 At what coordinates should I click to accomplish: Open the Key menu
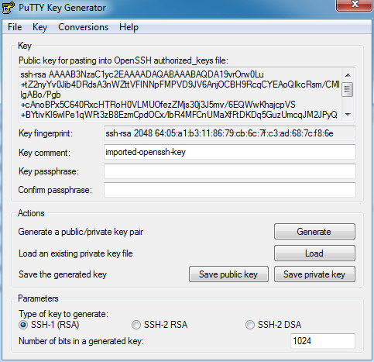pos(39,27)
